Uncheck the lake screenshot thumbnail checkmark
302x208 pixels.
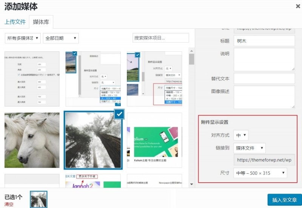coord(74,53)
